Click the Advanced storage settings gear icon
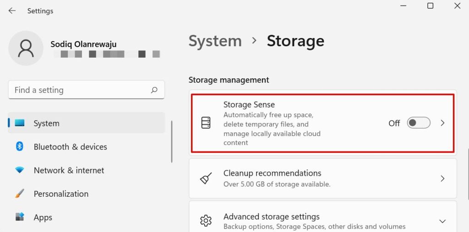Viewport: 469px width, 232px height. click(206, 221)
